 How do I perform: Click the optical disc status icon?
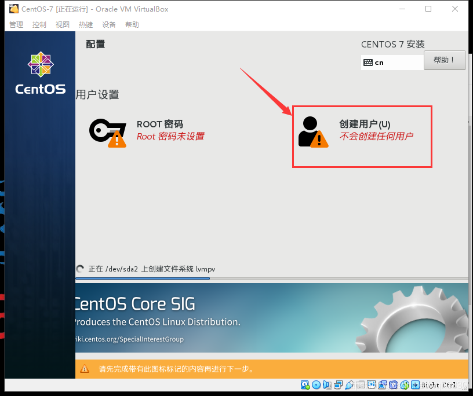316,385
